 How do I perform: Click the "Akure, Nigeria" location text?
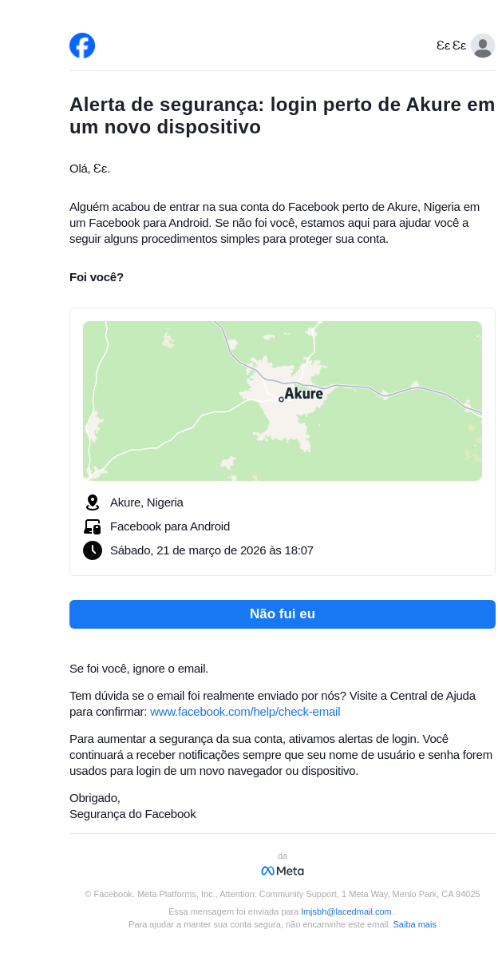(x=147, y=502)
